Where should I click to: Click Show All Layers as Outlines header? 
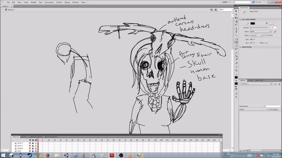click(x=36, y=140)
